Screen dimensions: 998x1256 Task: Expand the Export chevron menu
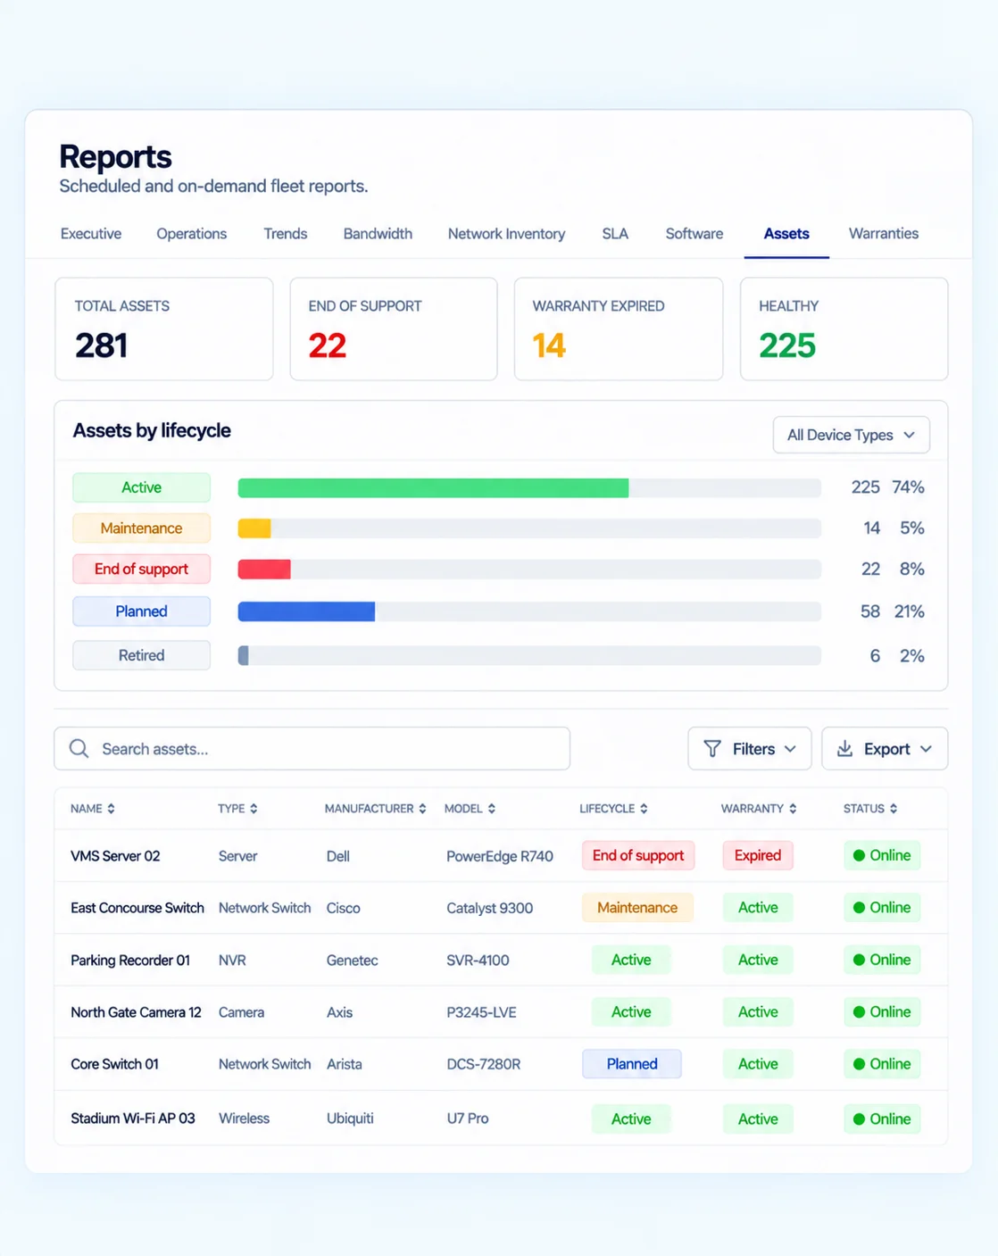(926, 749)
